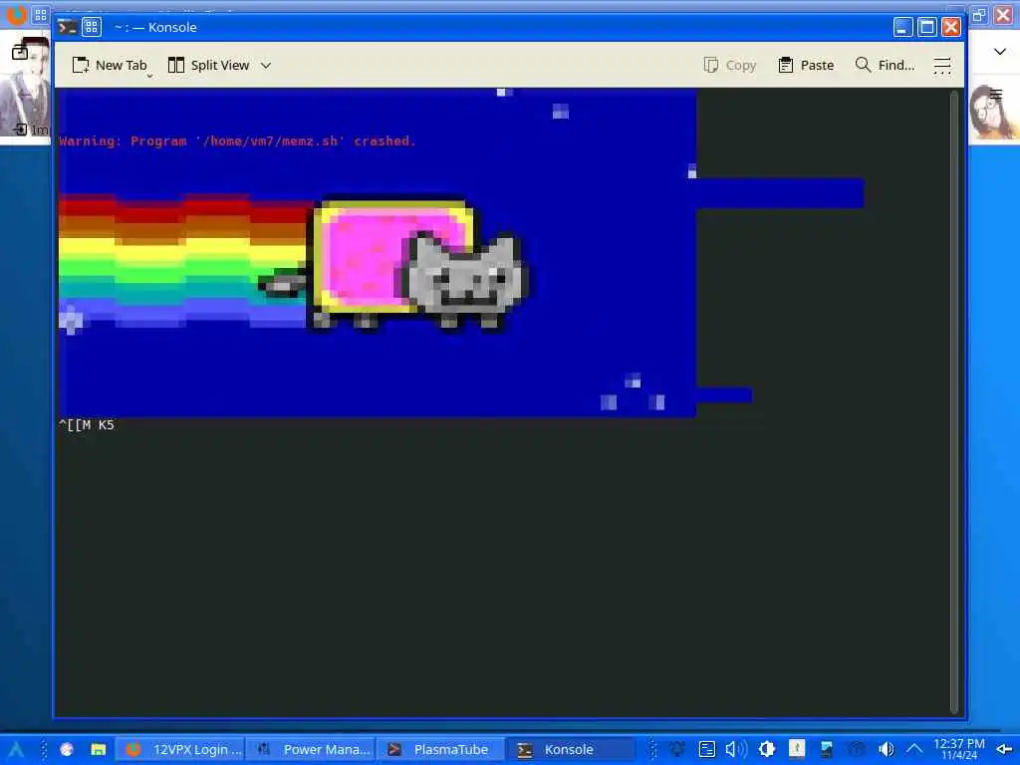Paste clipboard using the Paste button
Image resolution: width=1020 pixels, height=765 pixels.
[806, 65]
